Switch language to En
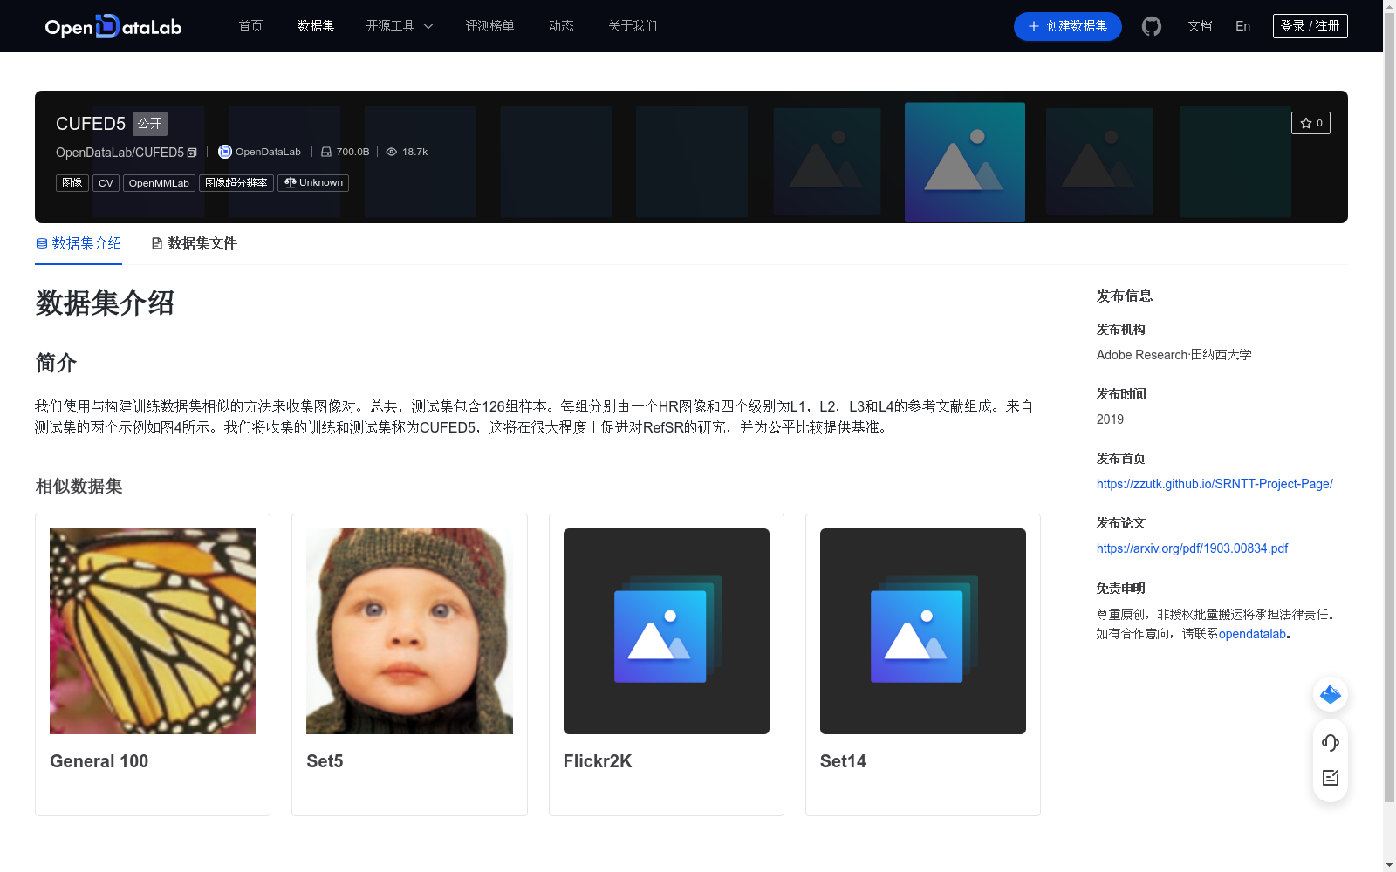1396x872 pixels. pos(1243,26)
